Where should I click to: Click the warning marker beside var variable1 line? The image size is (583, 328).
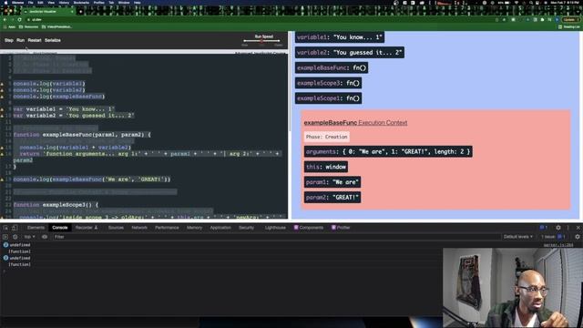pos(2,109)
